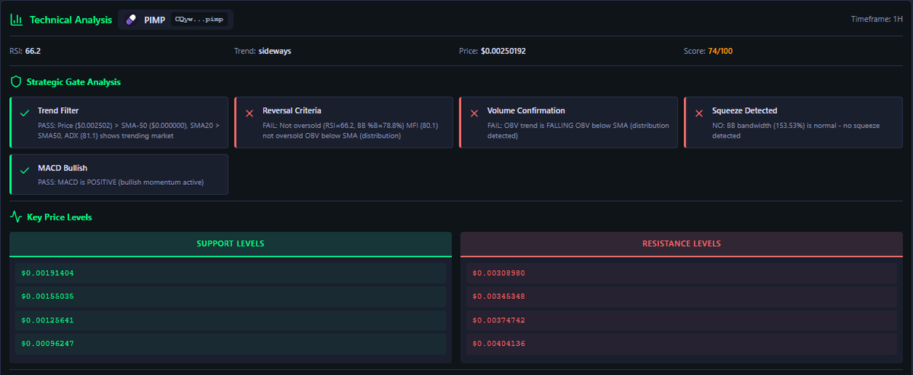Image resolution: width=913 pixels, height=375 pixels.
Task: Click the Key Price Levels pulse icon
Action: coord(16,217)
